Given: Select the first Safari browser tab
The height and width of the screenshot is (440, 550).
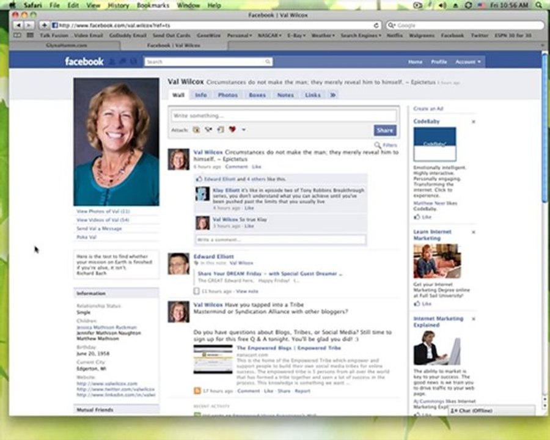Looking at the screenshot, I should click(x=66, y=45).
